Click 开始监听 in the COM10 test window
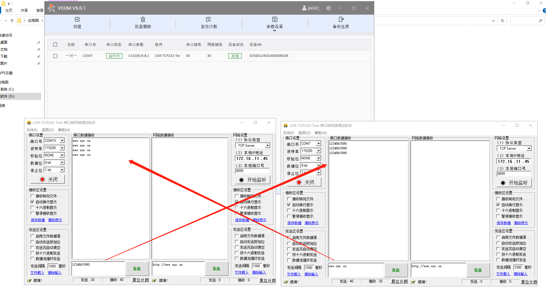The image size is (546, 290). (x=253, y=180)
